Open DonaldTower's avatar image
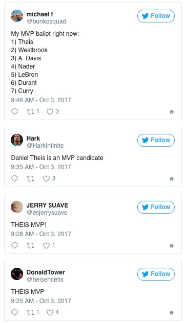The width and height of the screenshot is (187, 323). pos(17,274)
